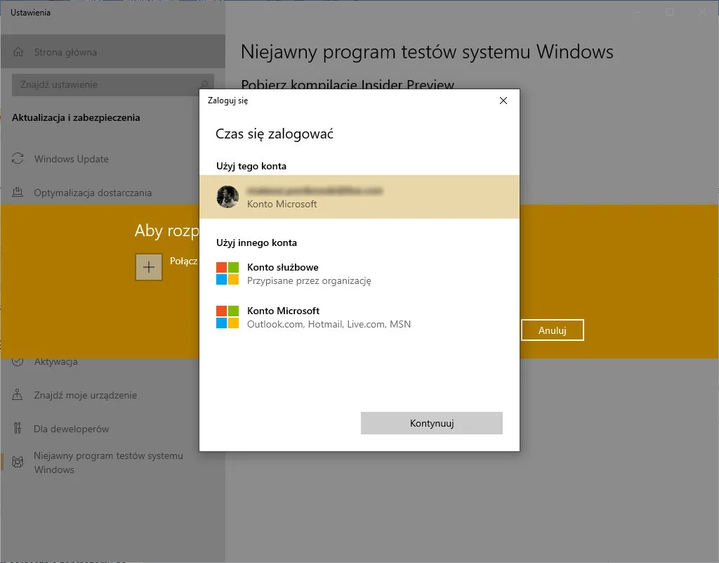
Task: Choose Konto Microsoft for Outlook.com, Hotmail
Action: [x=329, y=317]
